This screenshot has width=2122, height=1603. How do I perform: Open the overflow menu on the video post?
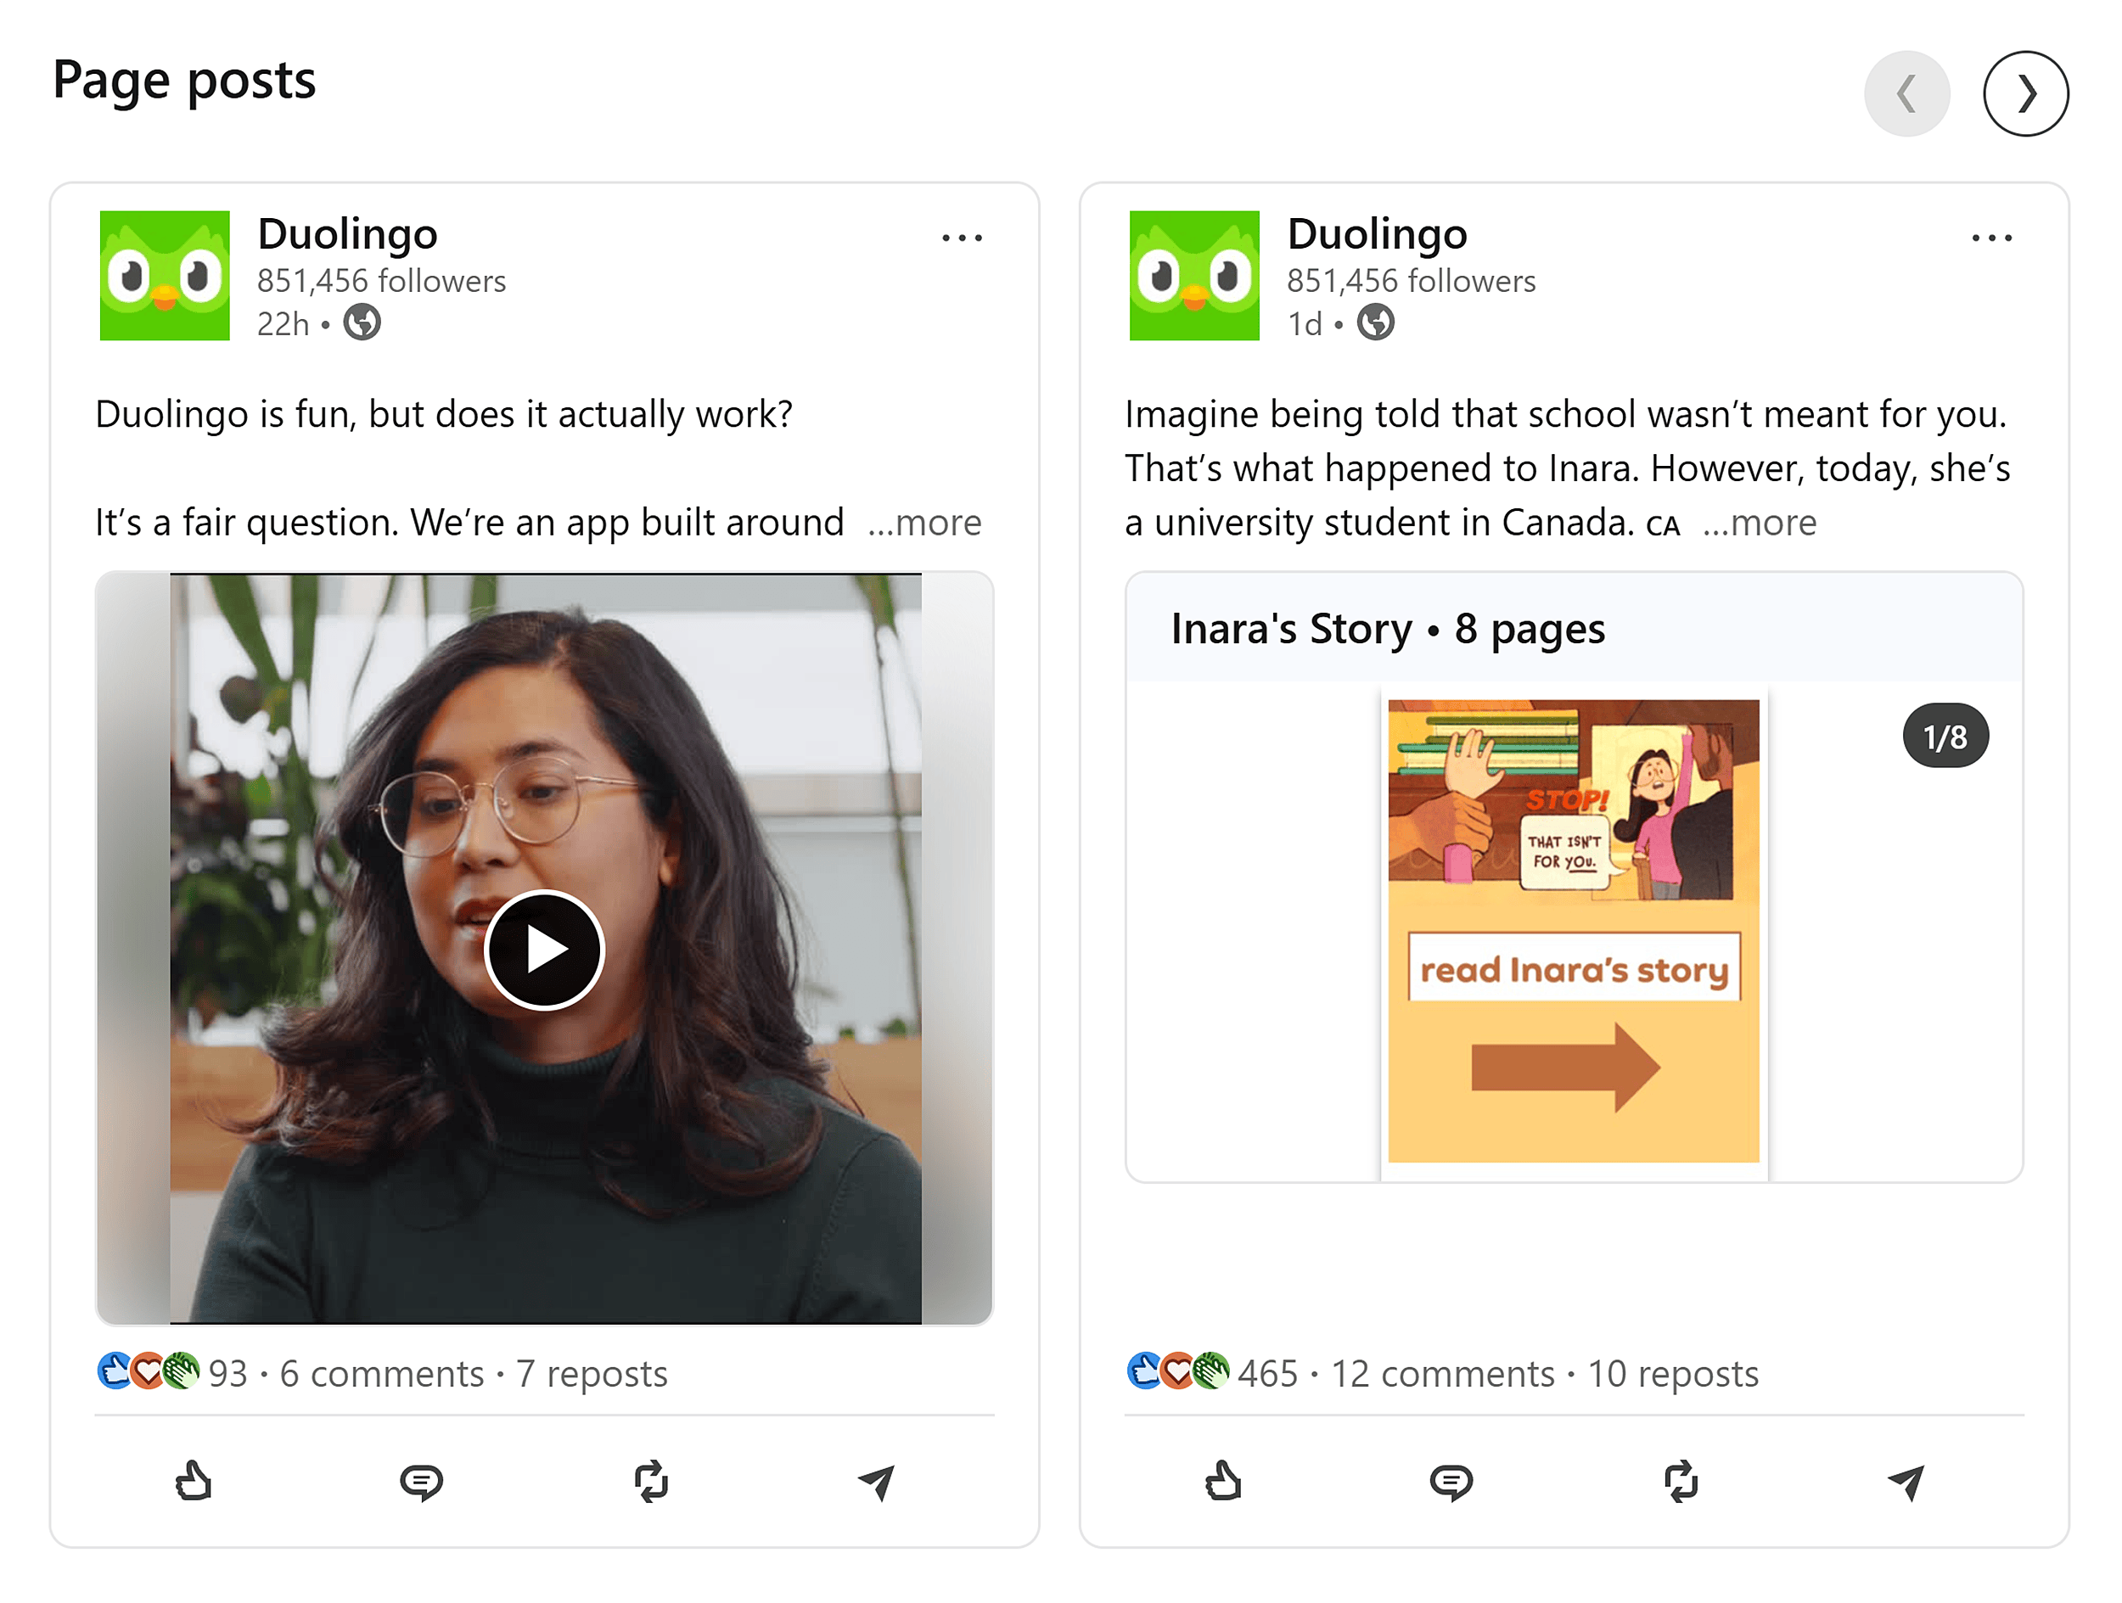963,237
